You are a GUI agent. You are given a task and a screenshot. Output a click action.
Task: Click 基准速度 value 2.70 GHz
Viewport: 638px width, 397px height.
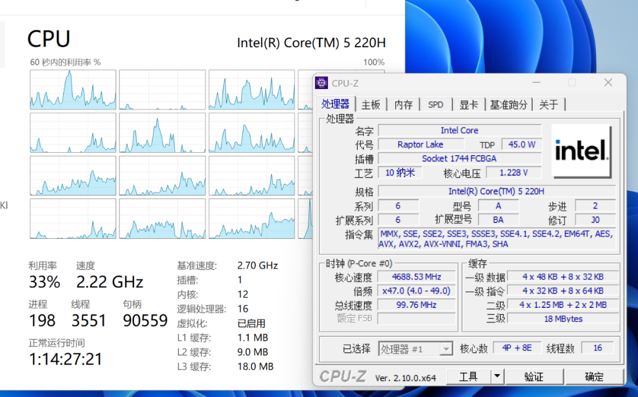point(258,266)
